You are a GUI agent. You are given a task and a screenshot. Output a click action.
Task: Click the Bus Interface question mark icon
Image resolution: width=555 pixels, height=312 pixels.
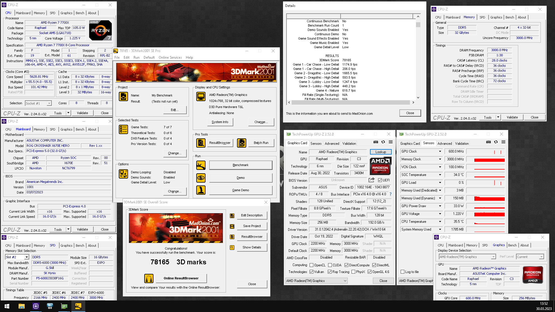pyautogui.click(x=391, y=194)
